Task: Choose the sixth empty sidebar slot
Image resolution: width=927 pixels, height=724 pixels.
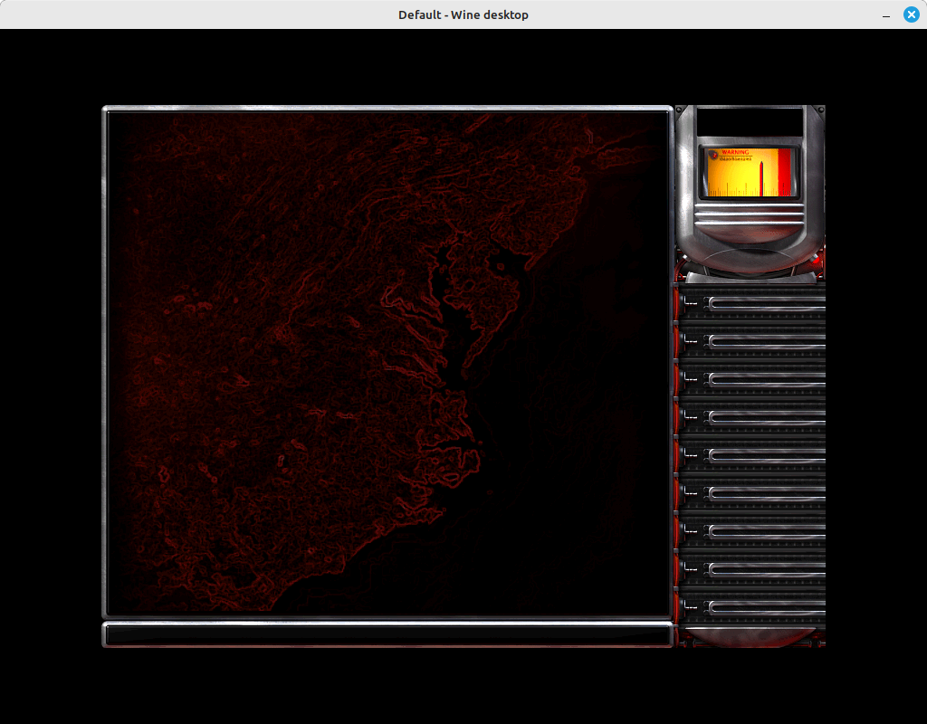Action: (751, 493)
